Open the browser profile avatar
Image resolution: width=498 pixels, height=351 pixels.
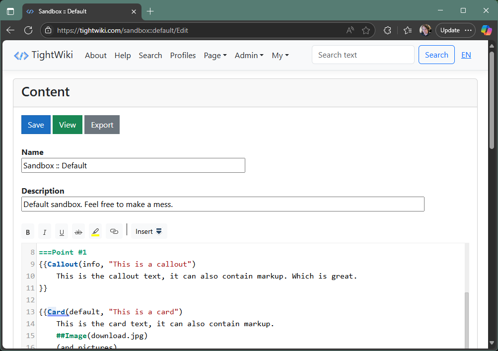426,30
